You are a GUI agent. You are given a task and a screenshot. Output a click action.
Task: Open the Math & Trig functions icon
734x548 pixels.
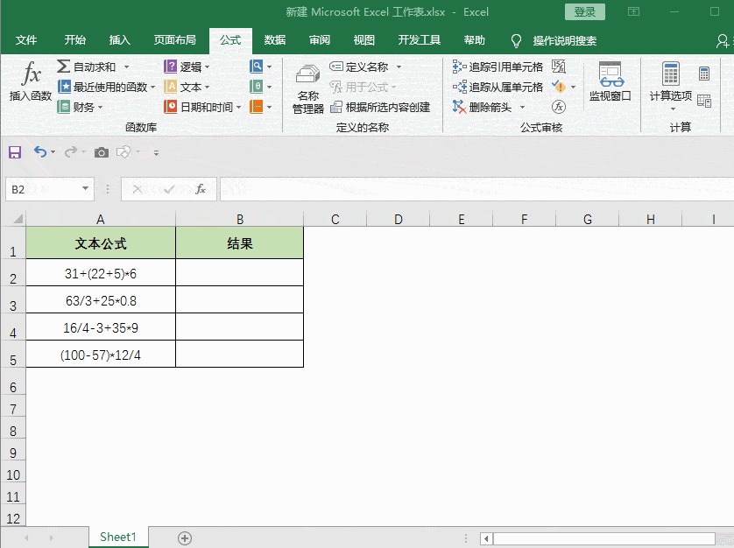(x=256, y=87)
